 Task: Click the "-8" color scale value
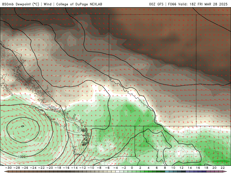(99, 168)
